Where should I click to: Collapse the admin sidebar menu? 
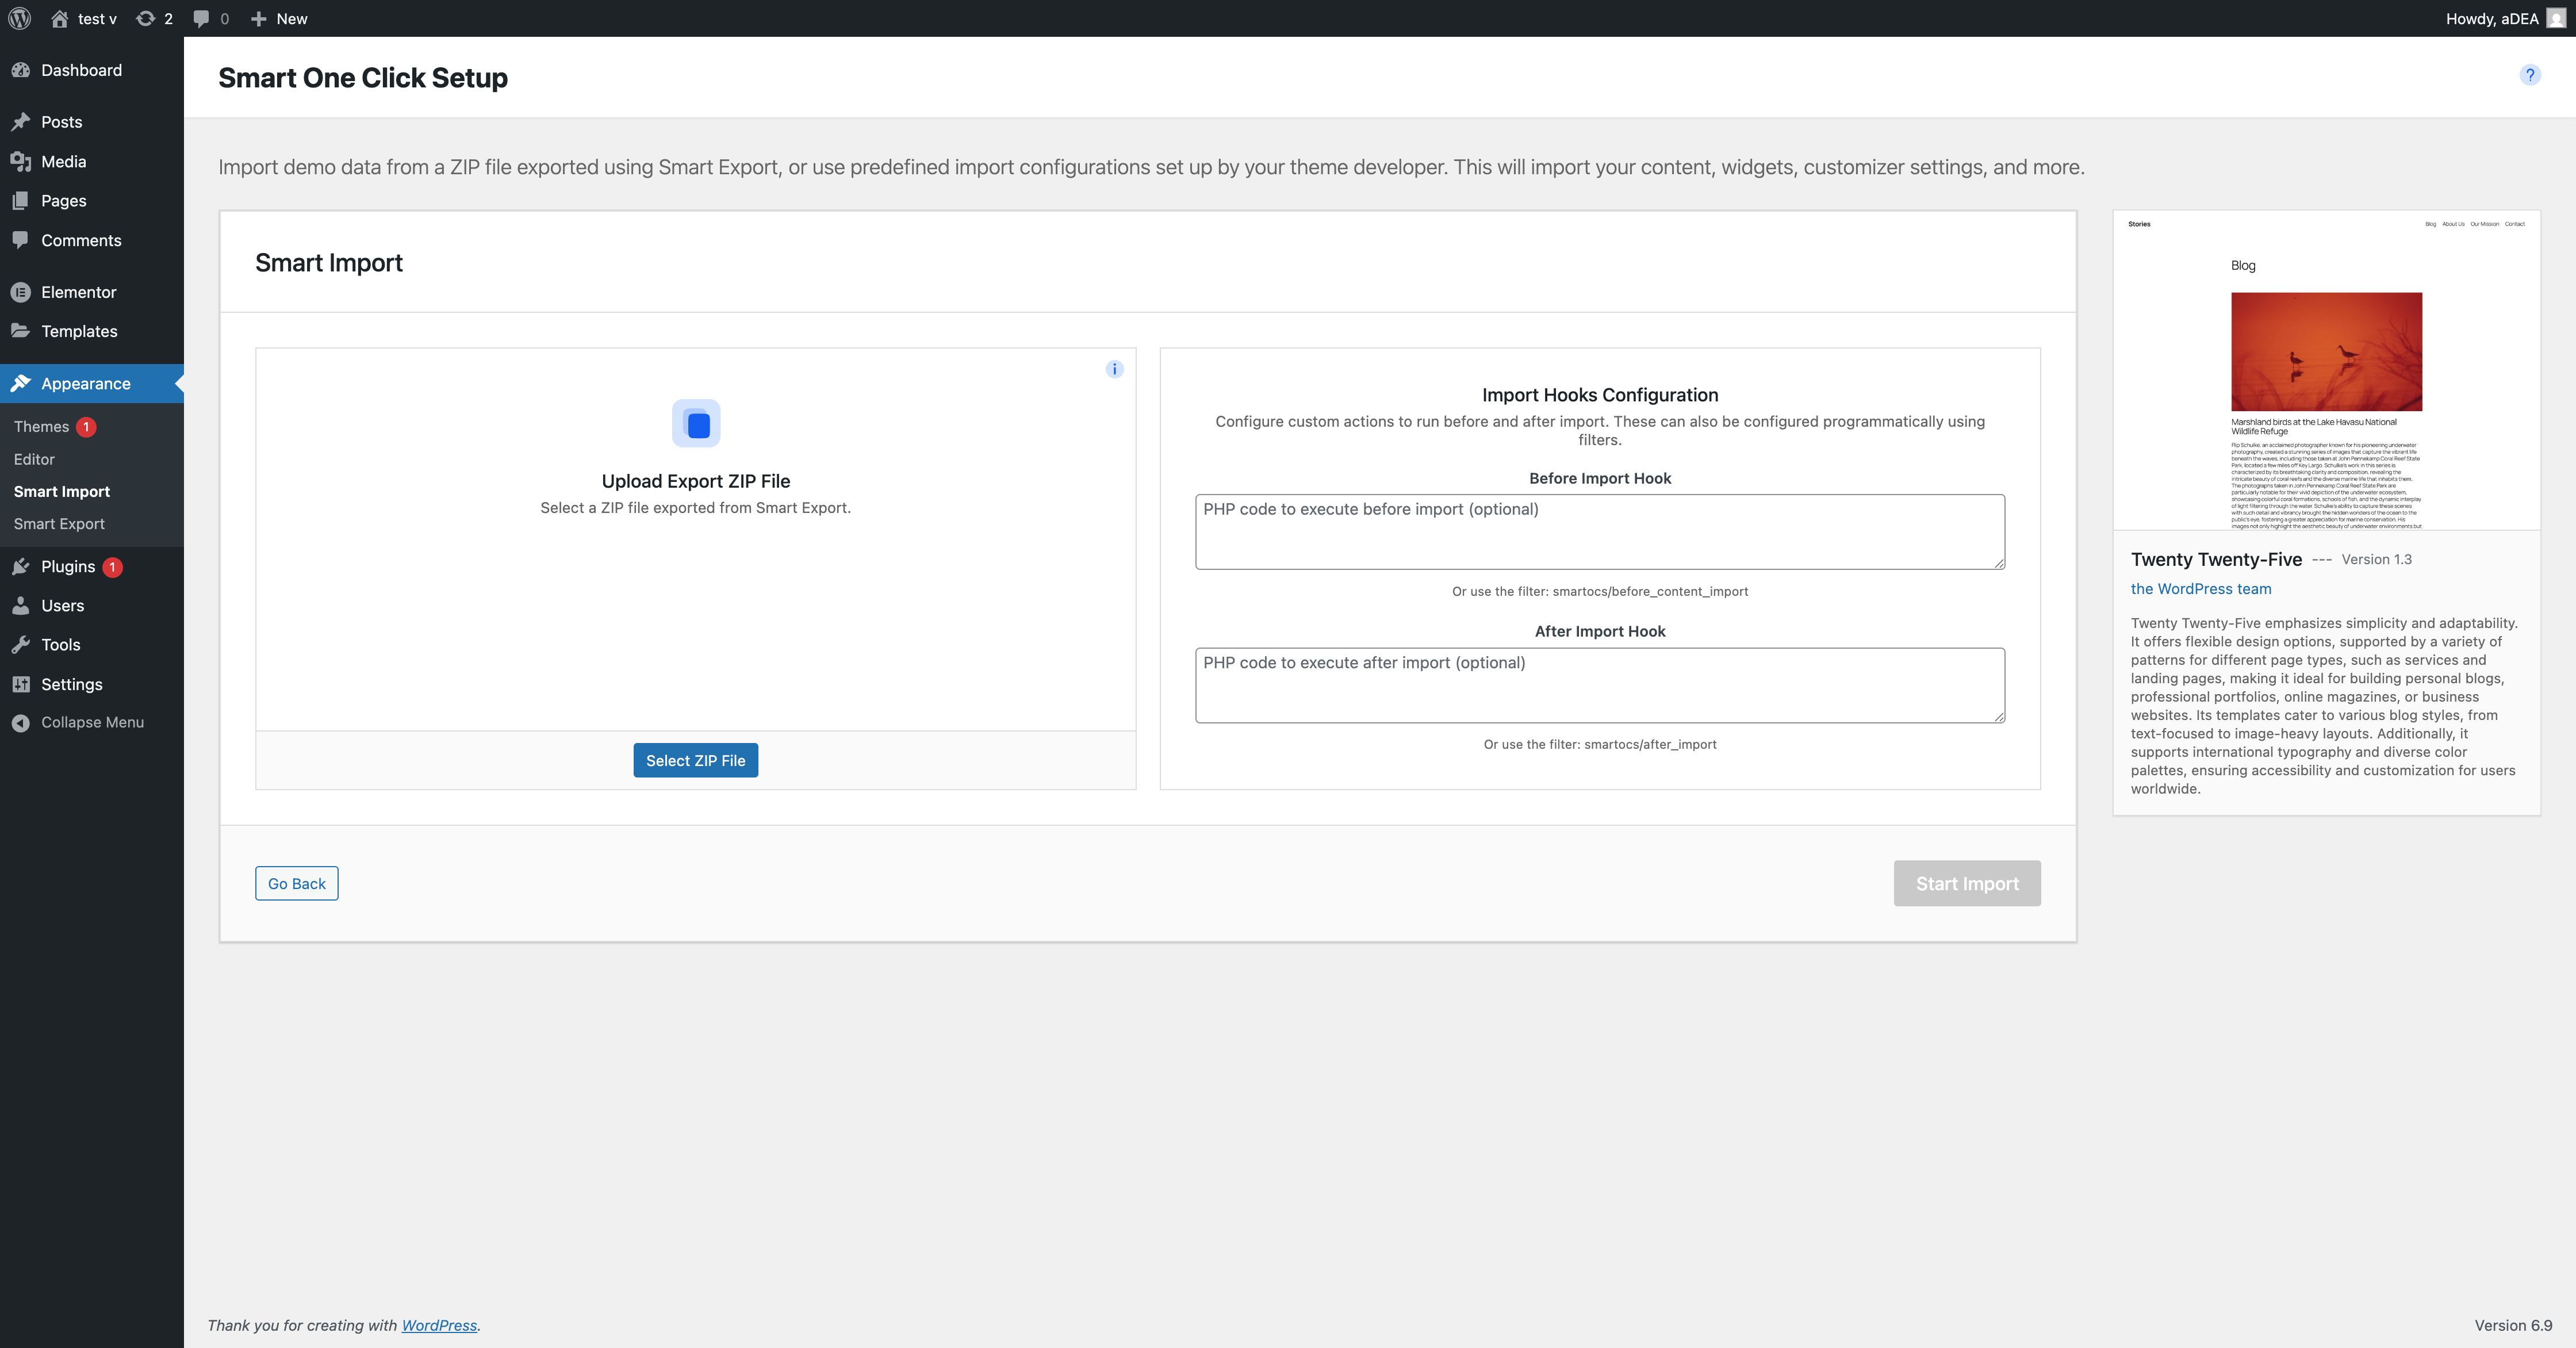coord(92,721)
